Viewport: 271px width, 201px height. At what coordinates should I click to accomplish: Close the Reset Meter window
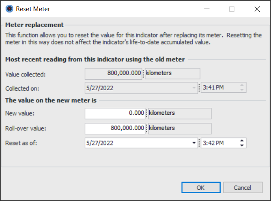coord(257,9)
